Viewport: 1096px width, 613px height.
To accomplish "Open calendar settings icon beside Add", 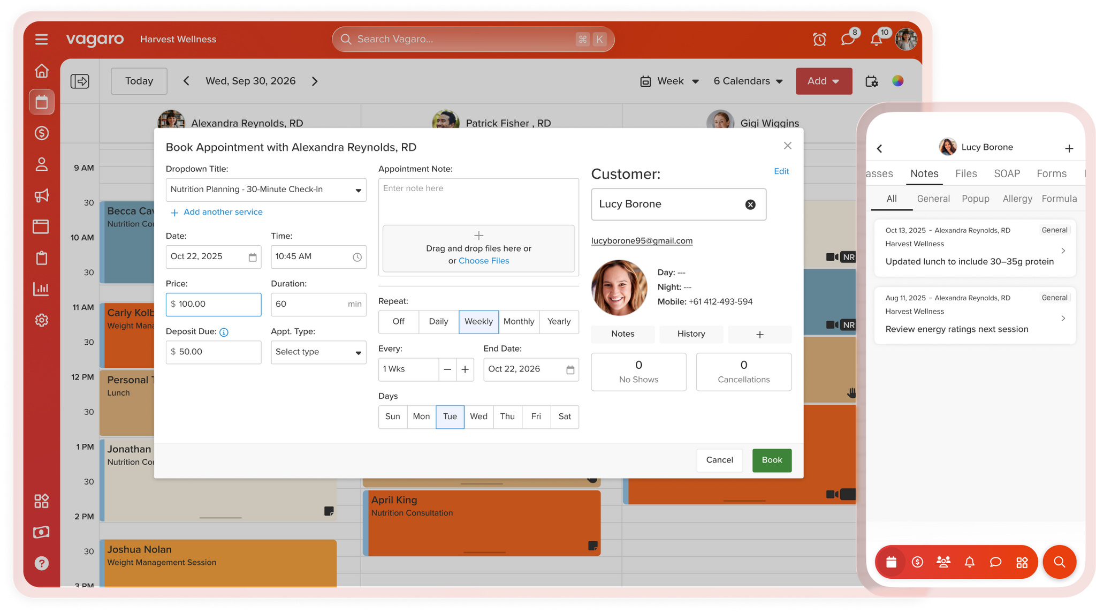I will [872, 81].
